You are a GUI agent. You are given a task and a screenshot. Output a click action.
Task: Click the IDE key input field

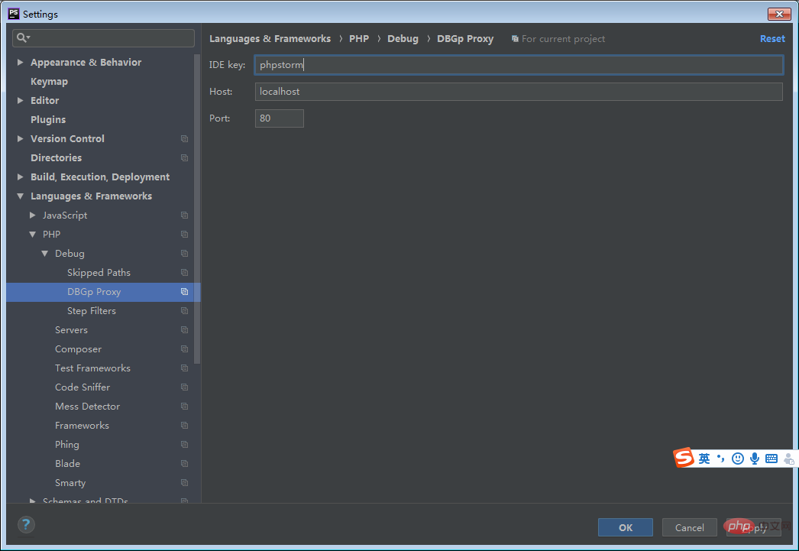[519, 65]
